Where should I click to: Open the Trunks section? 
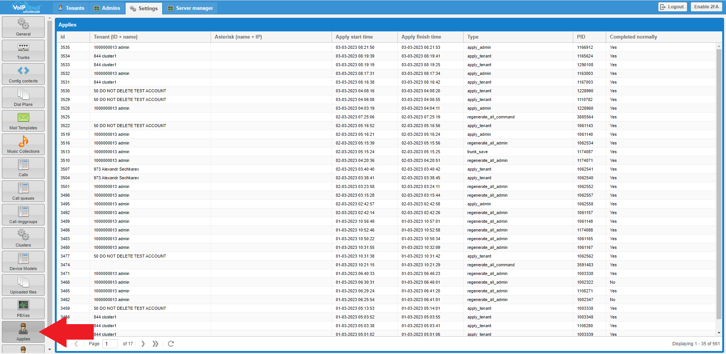click(23, 50)
